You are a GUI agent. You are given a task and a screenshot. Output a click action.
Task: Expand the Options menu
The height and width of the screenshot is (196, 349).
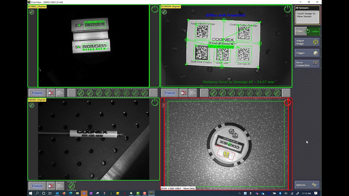[x=307, y=185]
